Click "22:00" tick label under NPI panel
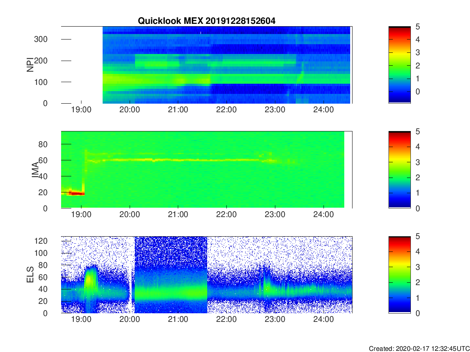 click(226, 110)
